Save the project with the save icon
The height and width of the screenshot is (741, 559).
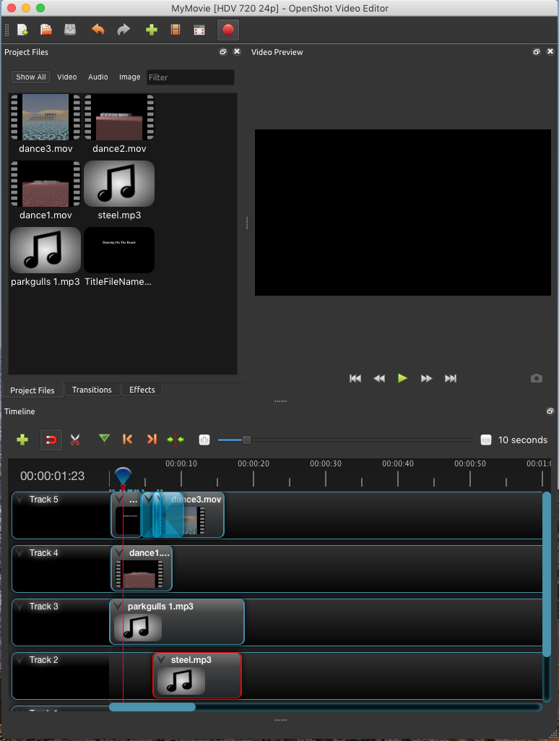(70, 30)
